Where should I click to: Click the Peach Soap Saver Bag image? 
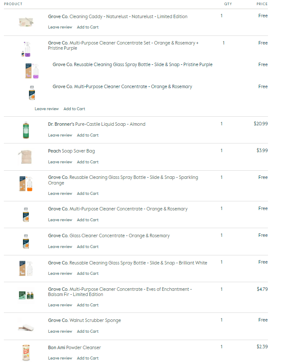25,156
